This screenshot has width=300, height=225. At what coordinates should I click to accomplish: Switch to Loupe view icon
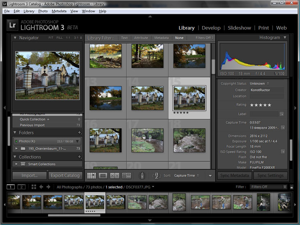[x=103, y=175]
